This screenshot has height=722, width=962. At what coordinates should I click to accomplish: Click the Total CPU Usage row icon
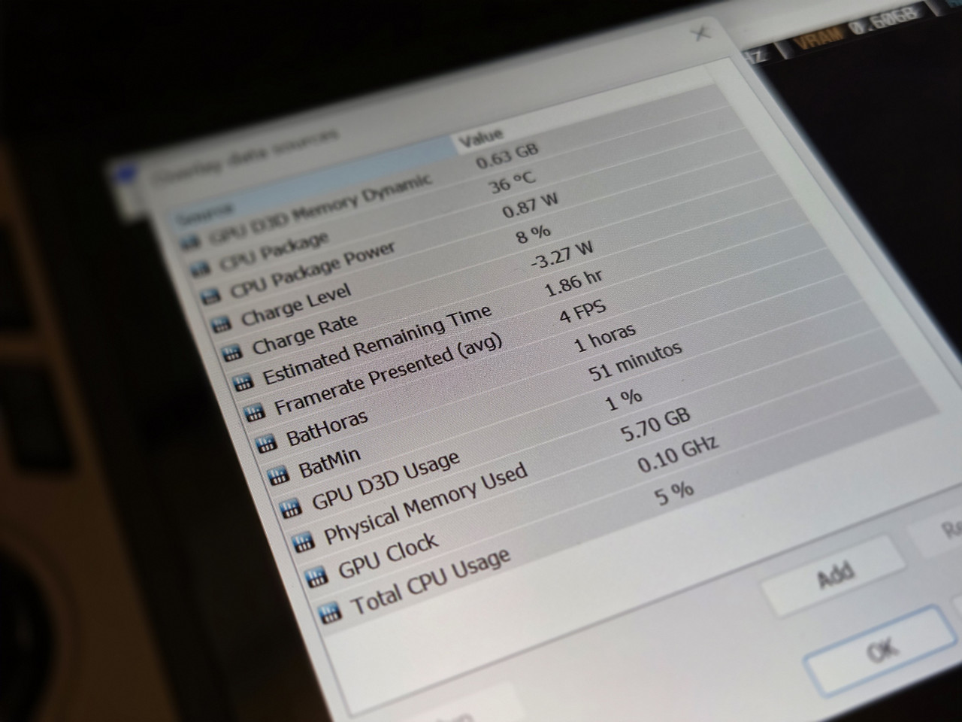[x=329, y=612]
